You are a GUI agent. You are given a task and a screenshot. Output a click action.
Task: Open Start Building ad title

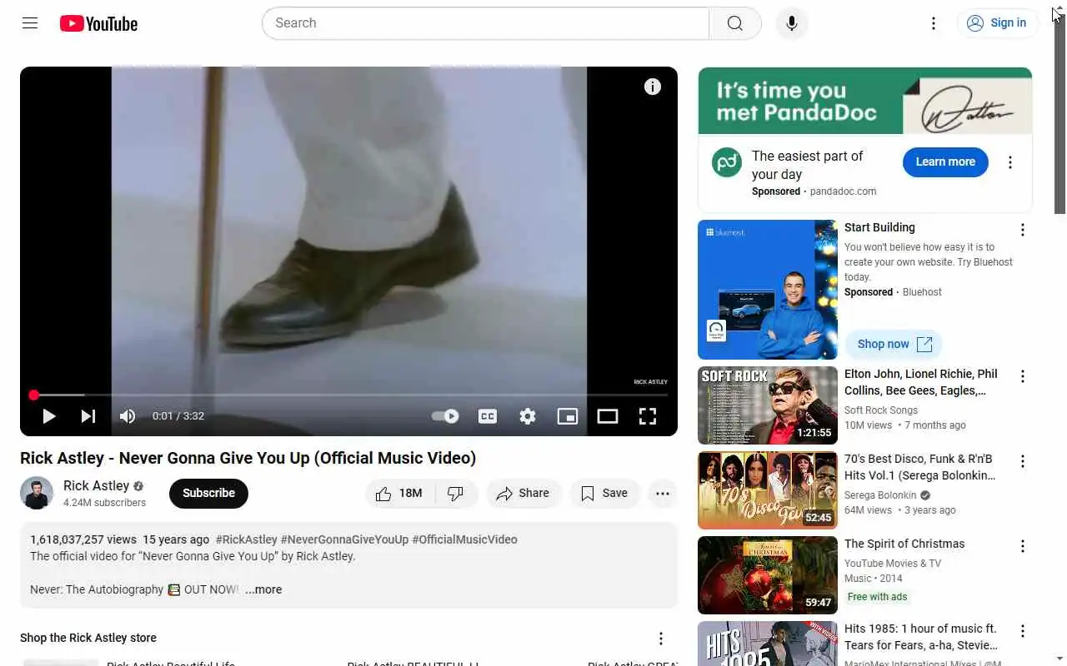tap(879, 227)
